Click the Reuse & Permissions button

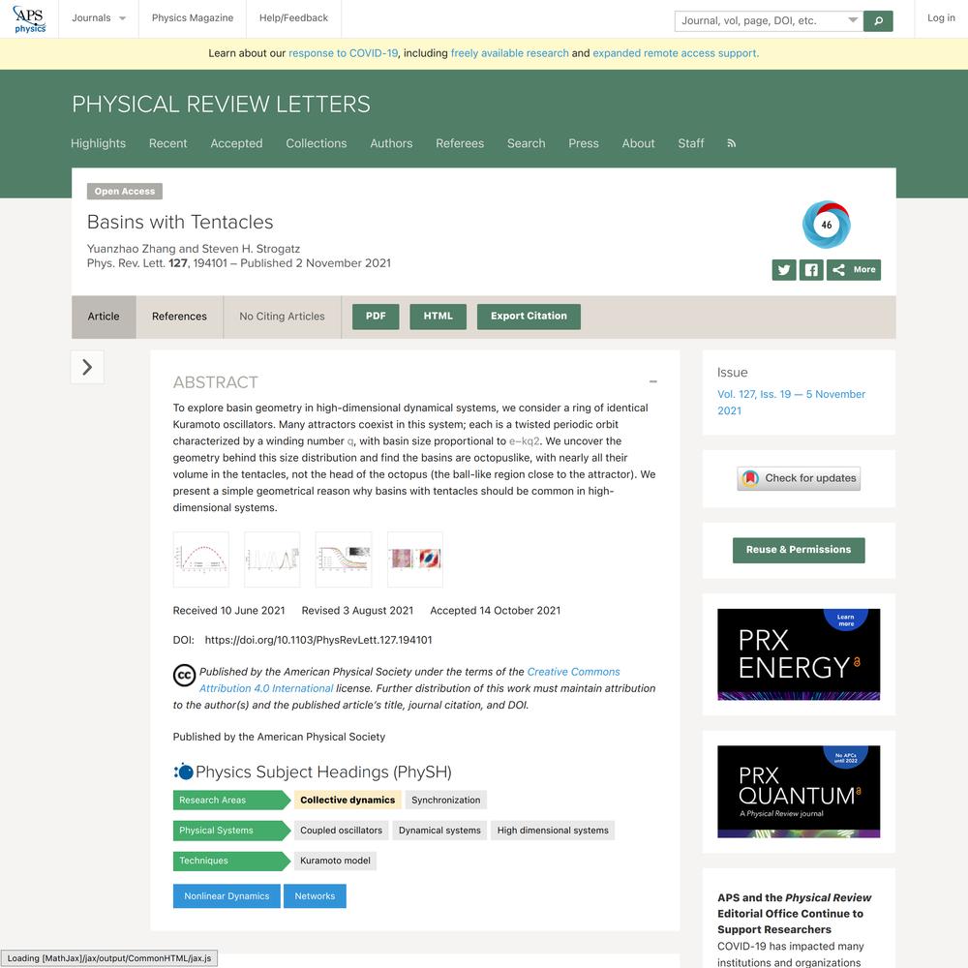(x=799, y=550)
